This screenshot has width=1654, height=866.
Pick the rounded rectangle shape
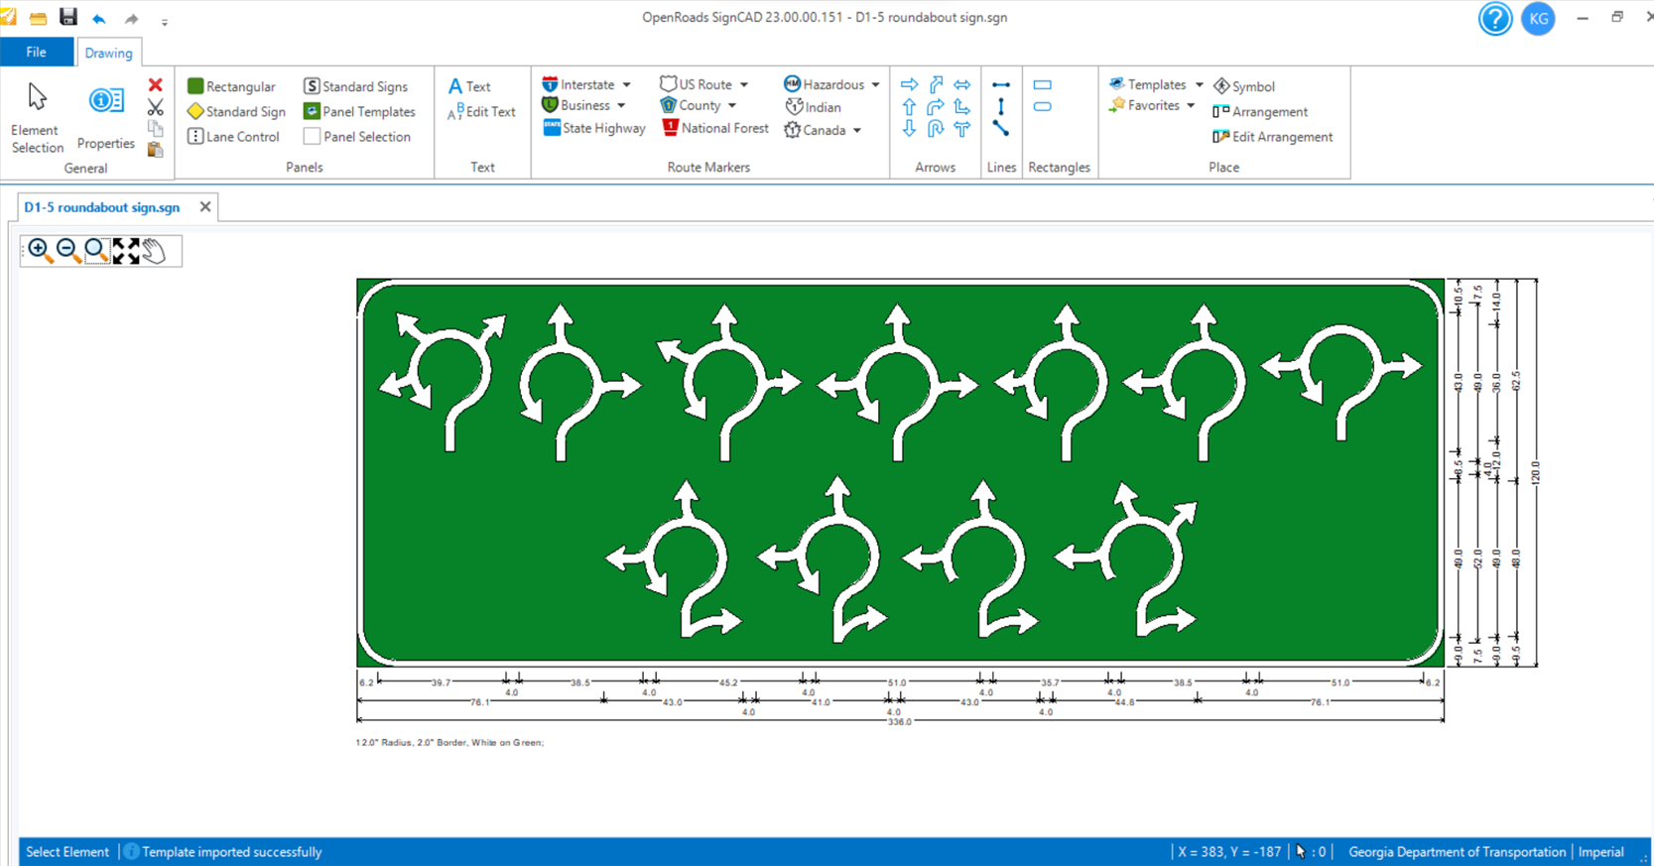1042,107
